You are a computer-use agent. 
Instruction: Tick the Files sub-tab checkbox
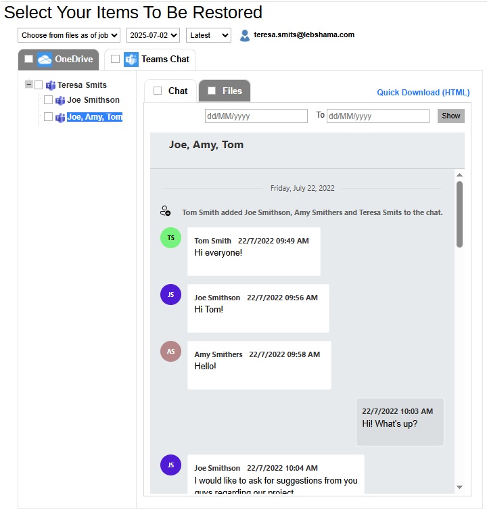click(x=212, y=91)
